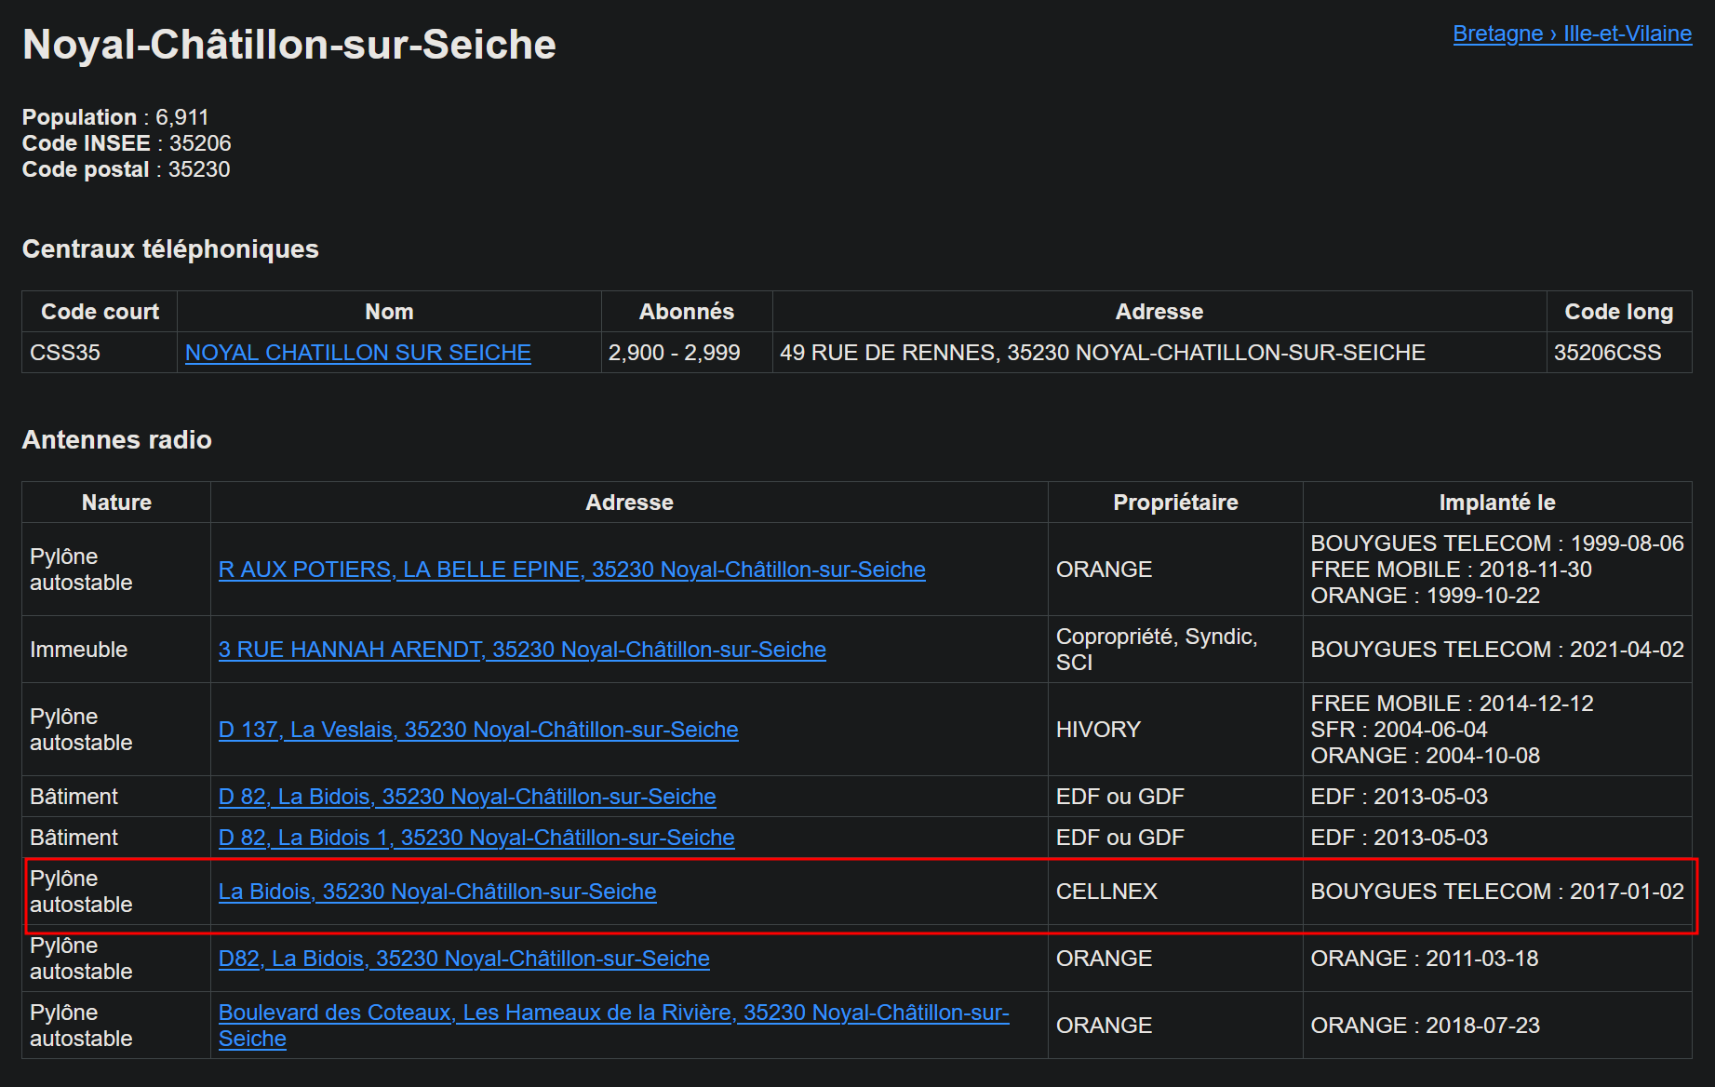Select the 2,900 - 2,999 subscribers cell
Viewport: 1715px width, 1087px height.
coord(687,353)
